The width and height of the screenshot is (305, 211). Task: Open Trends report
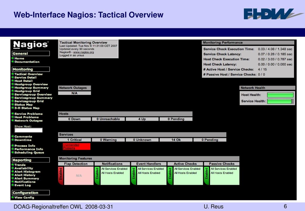(20, 165)
